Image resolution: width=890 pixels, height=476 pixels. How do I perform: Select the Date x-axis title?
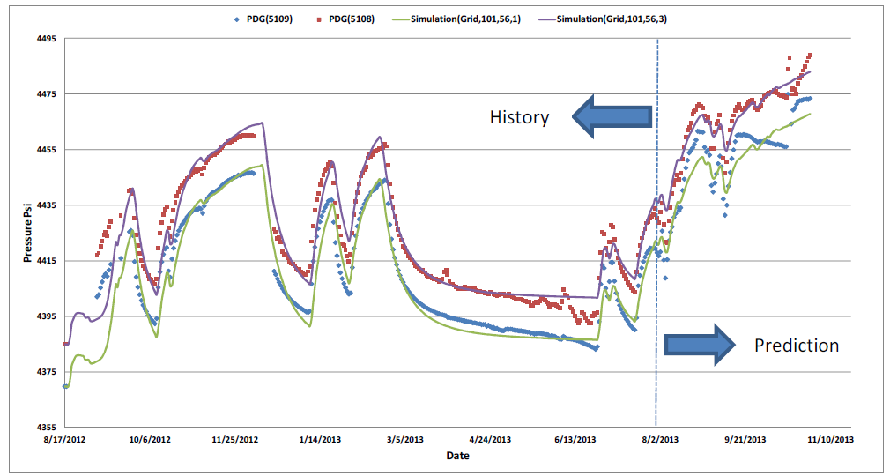coord(457,456)
